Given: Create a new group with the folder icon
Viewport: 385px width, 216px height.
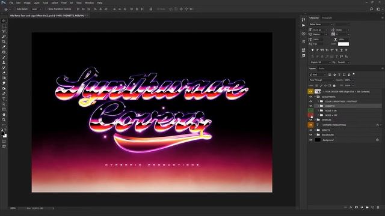Looking at the screenshot, I should click(x=367, y=208).
